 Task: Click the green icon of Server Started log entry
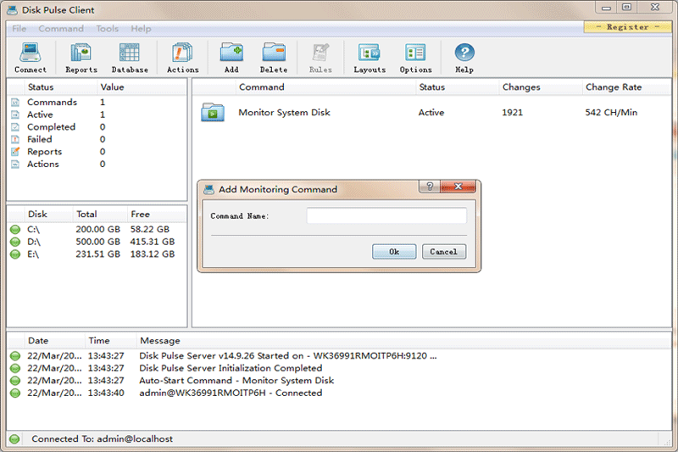[15, 356]
